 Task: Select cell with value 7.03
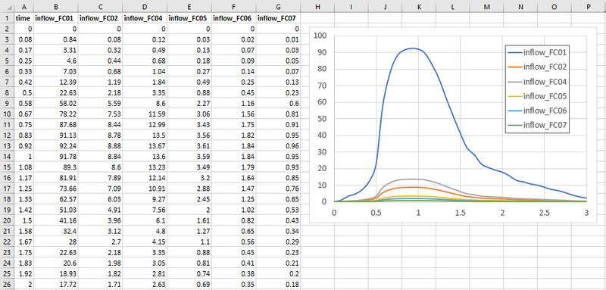tap(56, 72)
